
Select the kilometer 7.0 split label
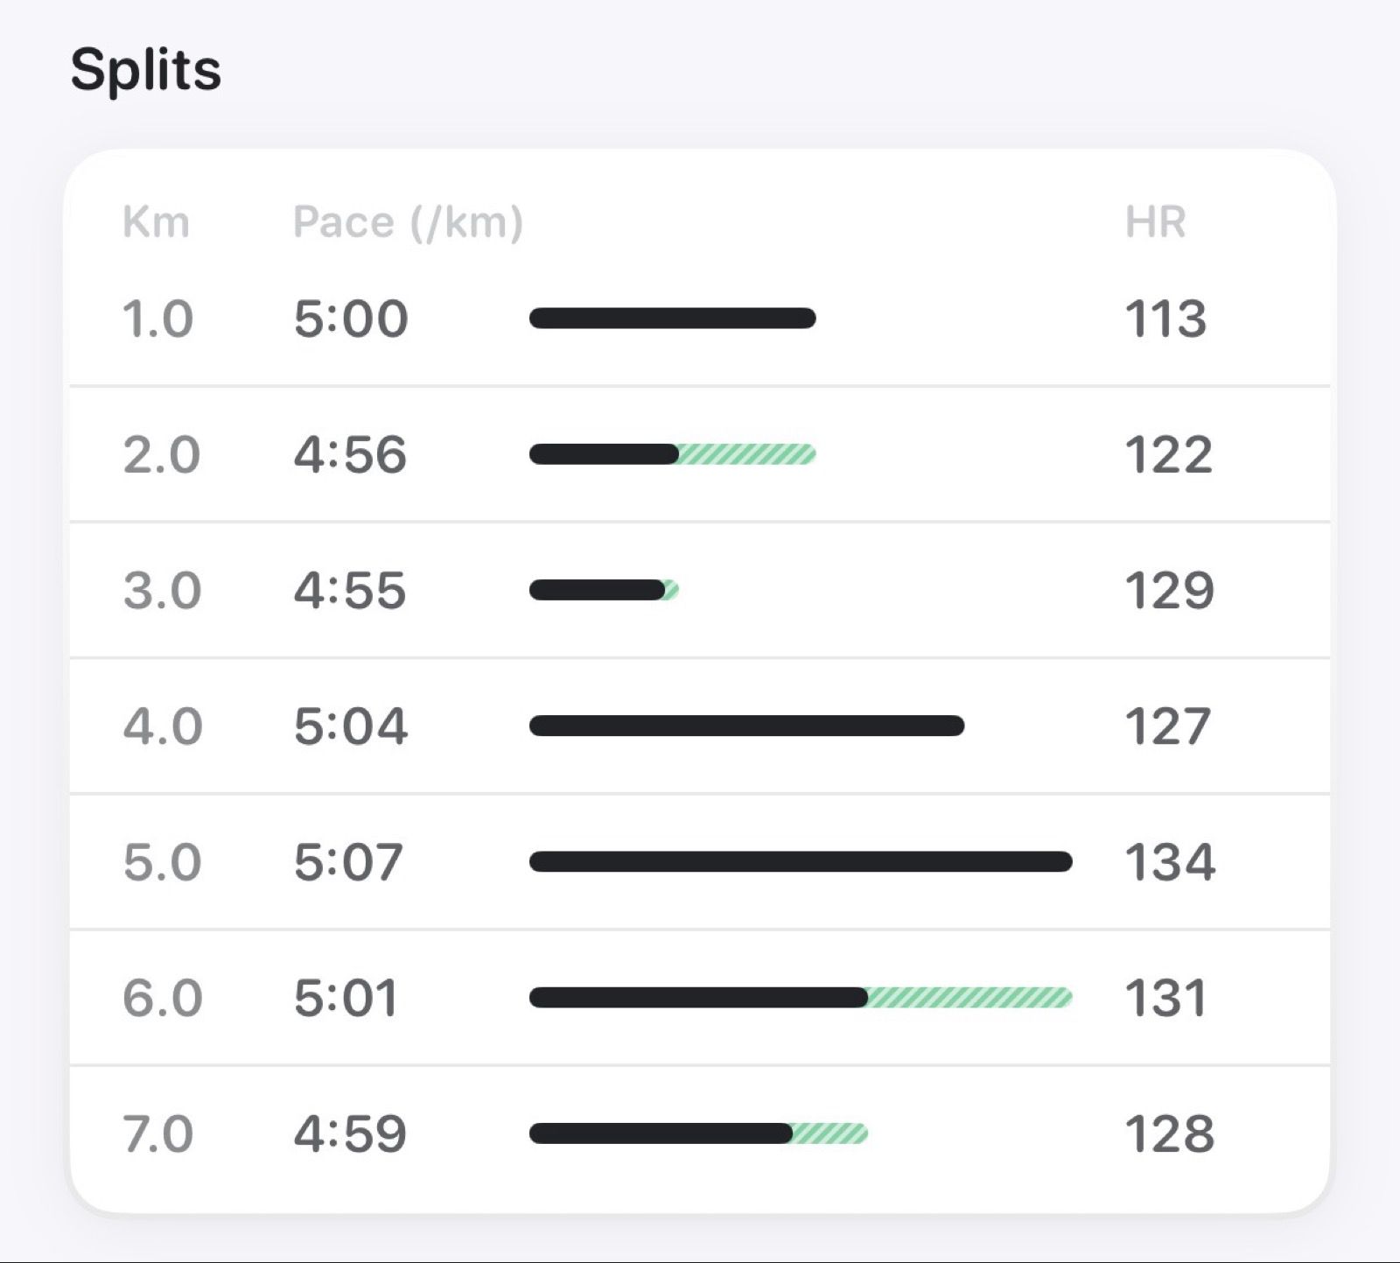coord(157,1133)
